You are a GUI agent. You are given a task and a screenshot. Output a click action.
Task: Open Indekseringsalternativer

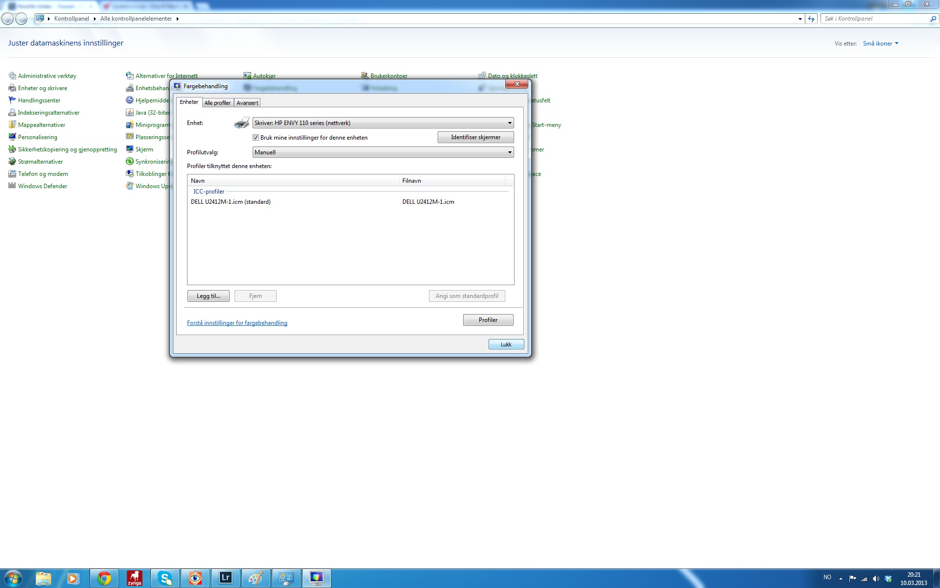(x=44, y=113)
